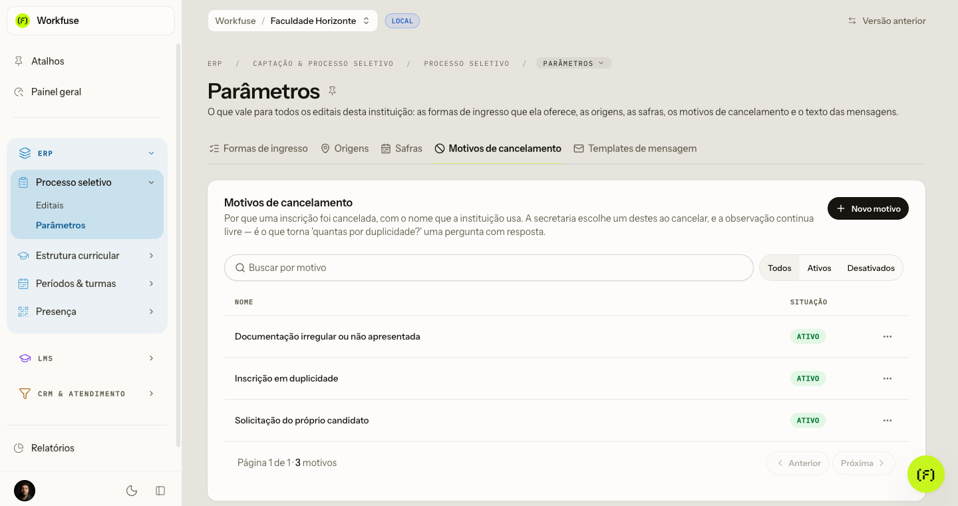Click the CRM & Atendimento funnel icon

pyautogui.click(x=25, y=393)
